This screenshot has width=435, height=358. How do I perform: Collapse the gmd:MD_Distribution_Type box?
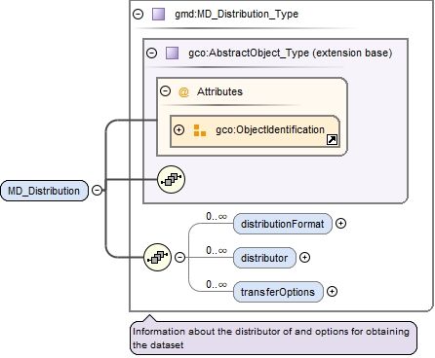point(138,14)
